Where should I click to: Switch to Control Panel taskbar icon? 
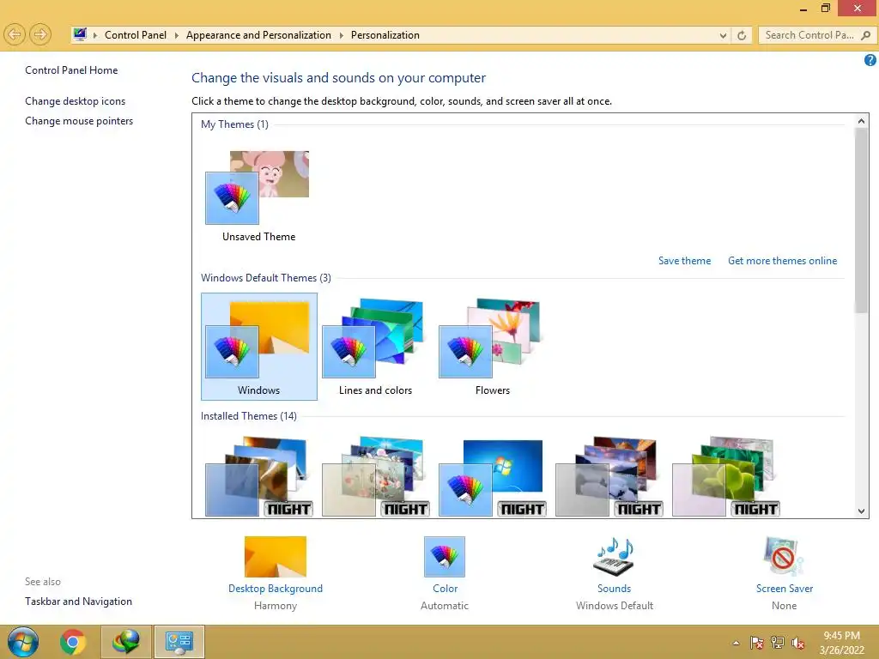pyautogui.click(x=179, y=642)
